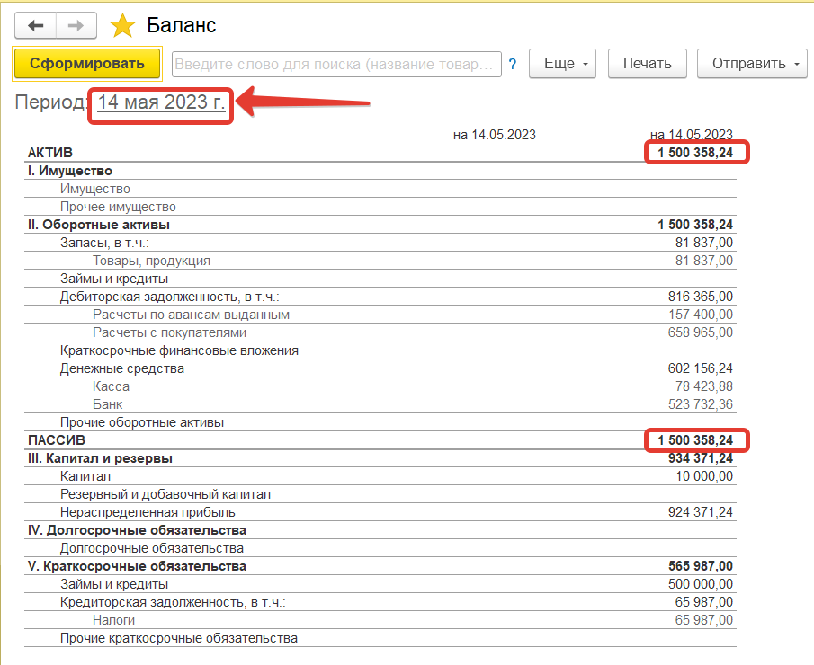Select the Налоги row under Кредиторская задолженность

[114, 620]
